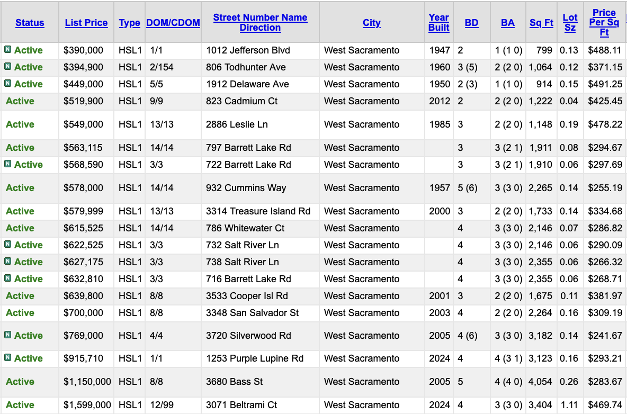
Task: Click the $241.67 price per sq ft
Action: (x=605, y=336)
